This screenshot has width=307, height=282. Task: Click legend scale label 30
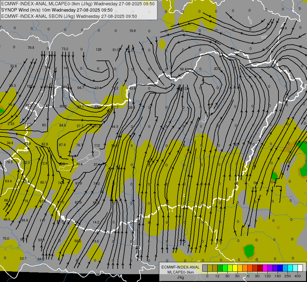coord(227,276)
